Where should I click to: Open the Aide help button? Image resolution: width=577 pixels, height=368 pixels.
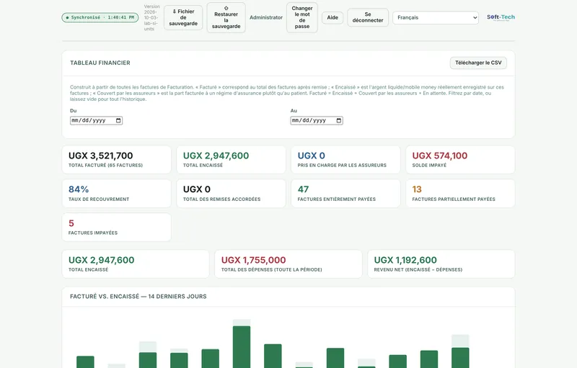(x=332, y=17)
